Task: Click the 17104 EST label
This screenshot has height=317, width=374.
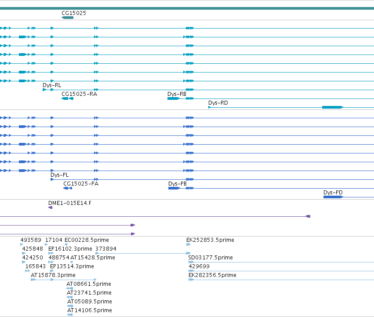Action: 54,240
